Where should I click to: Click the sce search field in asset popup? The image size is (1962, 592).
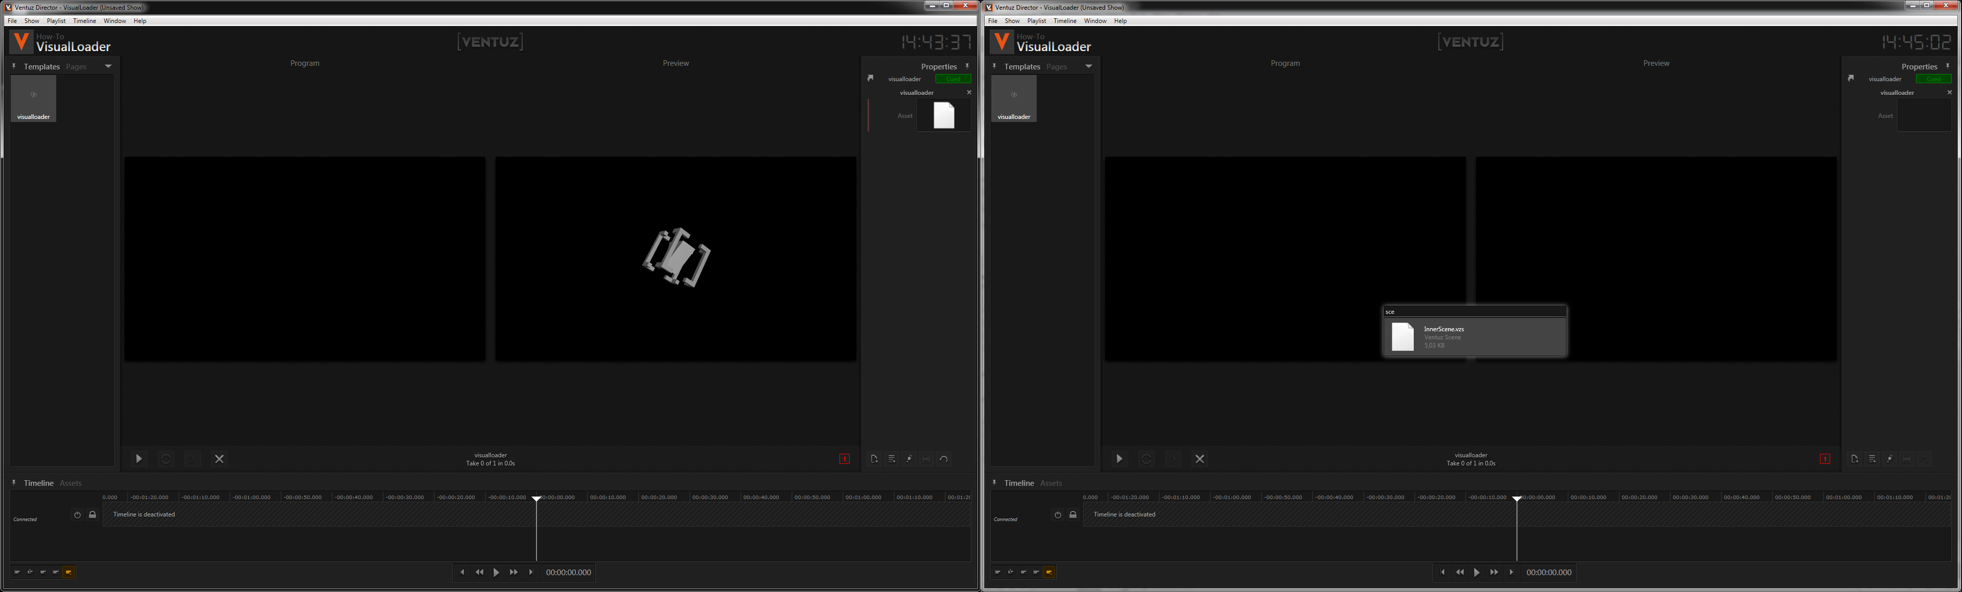1474,311
